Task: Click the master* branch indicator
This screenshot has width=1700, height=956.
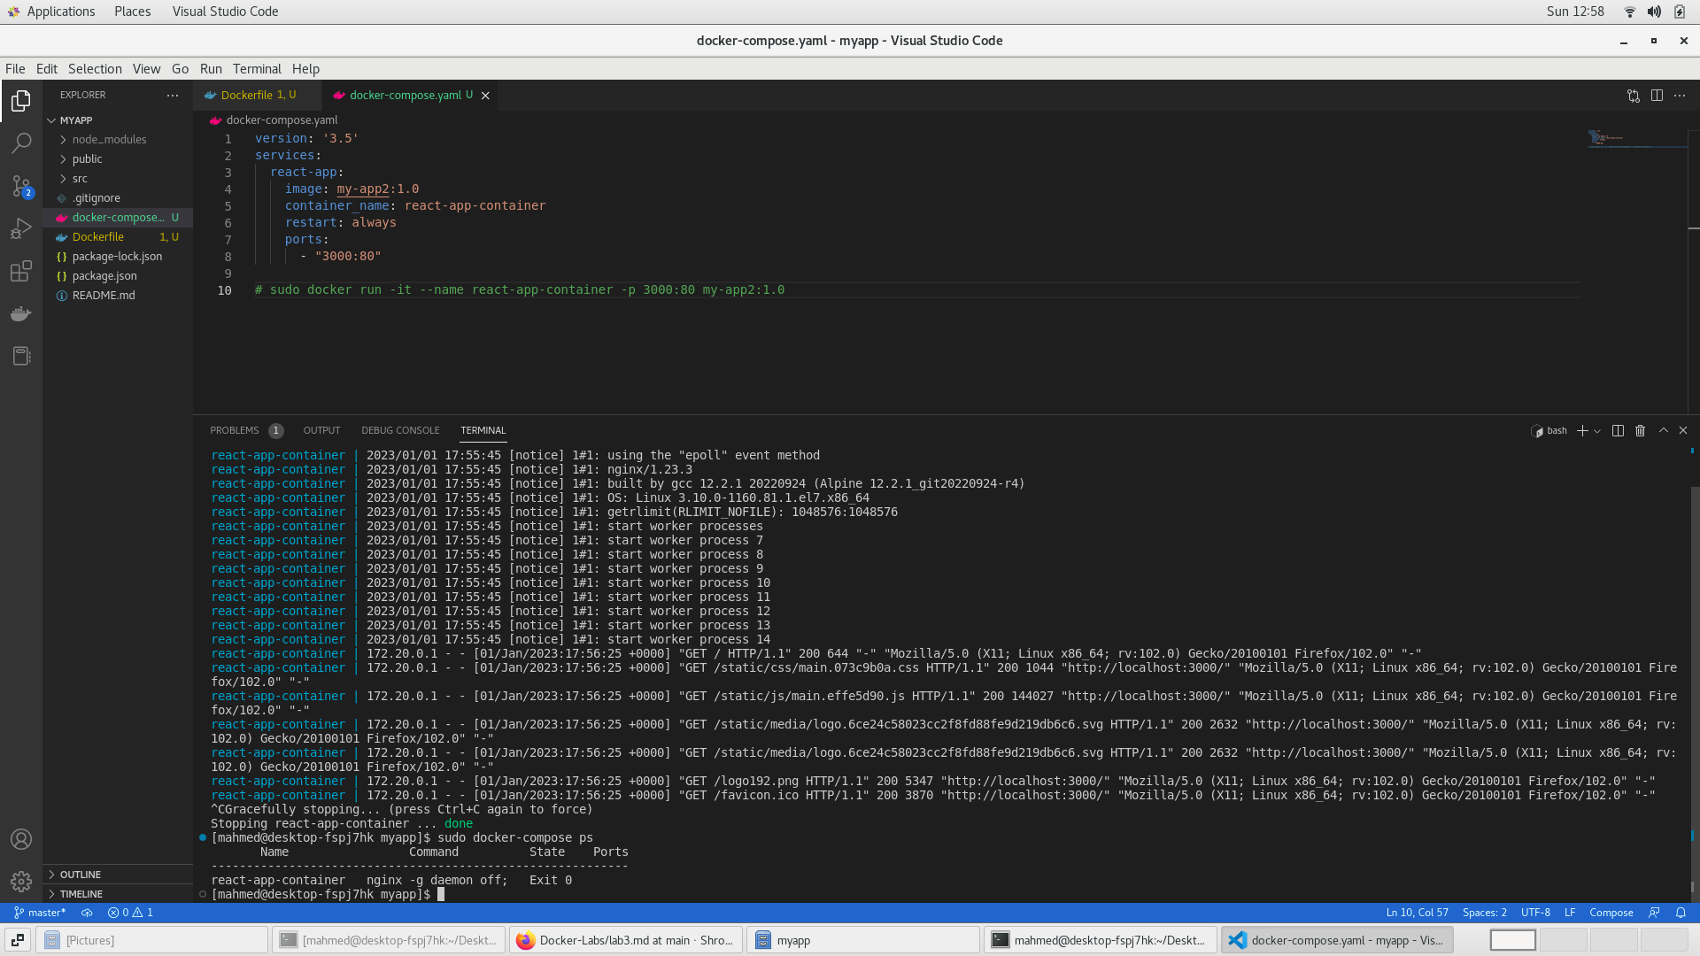Action: (40, 913)
